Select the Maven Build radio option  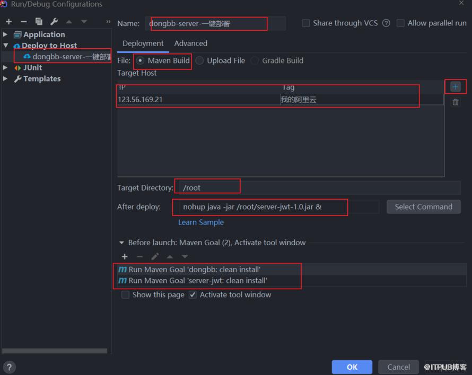[140, 60]
